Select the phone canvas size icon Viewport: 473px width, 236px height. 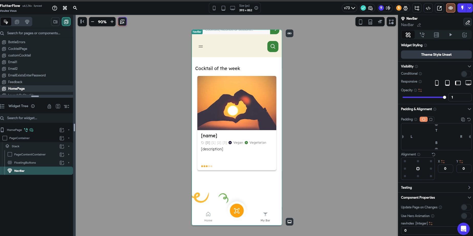coord(214,8)
